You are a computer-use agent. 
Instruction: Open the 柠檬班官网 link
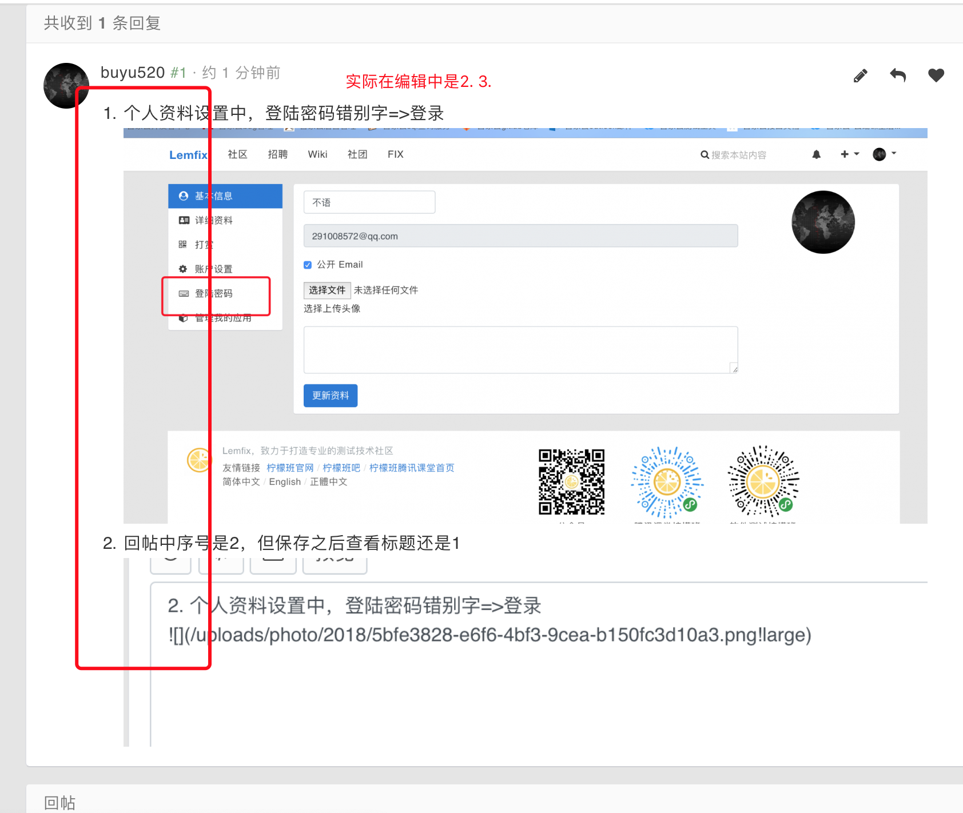tap(290, 468)
